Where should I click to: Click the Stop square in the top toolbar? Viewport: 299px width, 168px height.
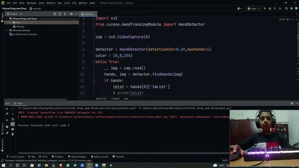point(280,8)
